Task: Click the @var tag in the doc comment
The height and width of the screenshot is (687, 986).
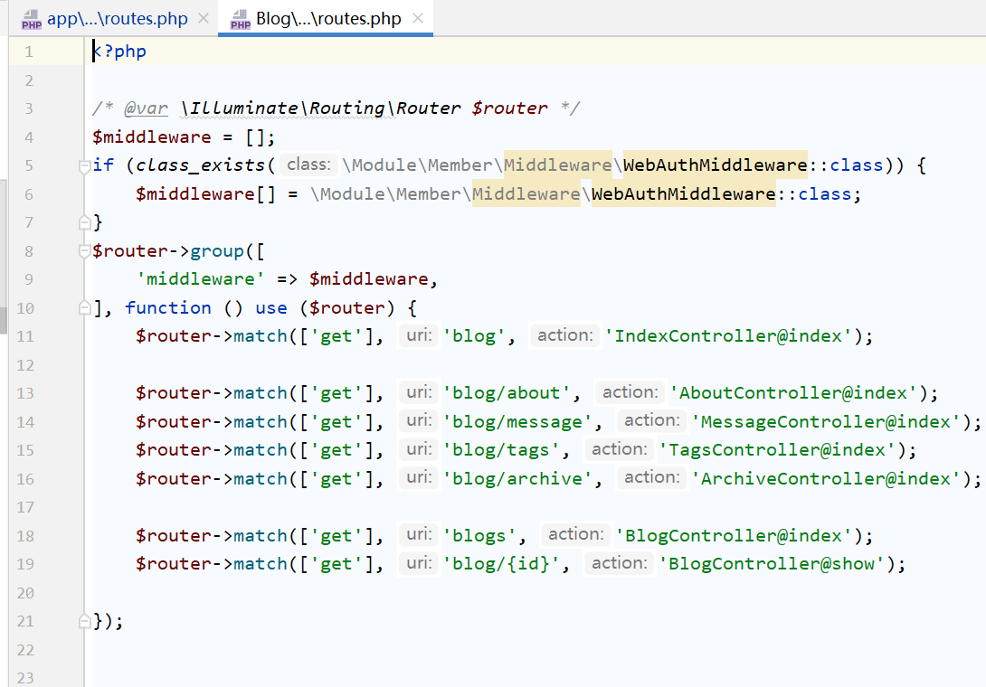Action: (146, 108)
